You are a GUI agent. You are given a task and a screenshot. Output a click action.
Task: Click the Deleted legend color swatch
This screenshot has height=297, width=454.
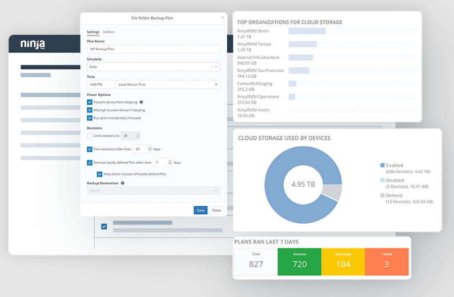click(383, 195)
